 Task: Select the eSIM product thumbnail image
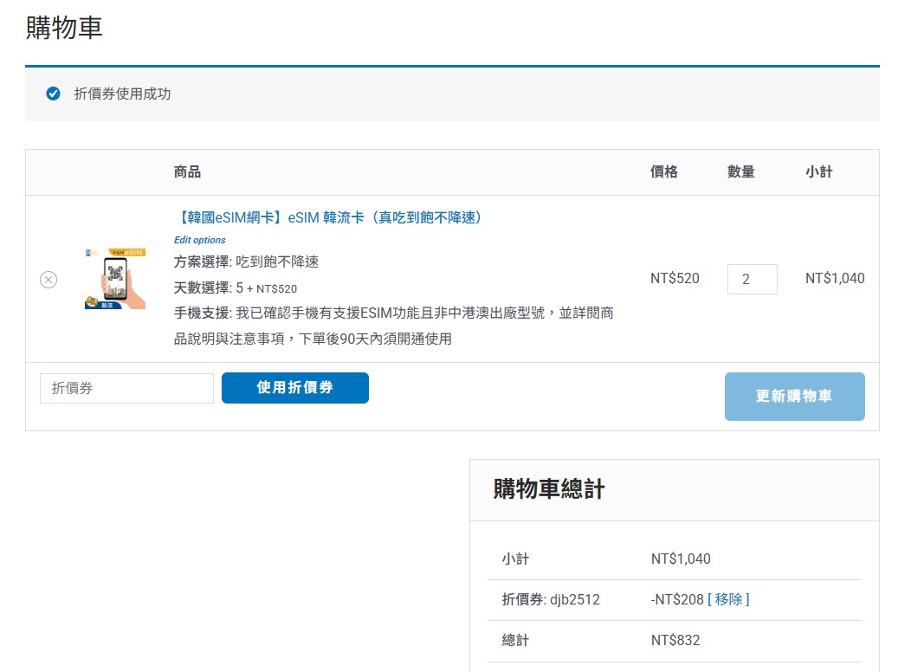115,278
